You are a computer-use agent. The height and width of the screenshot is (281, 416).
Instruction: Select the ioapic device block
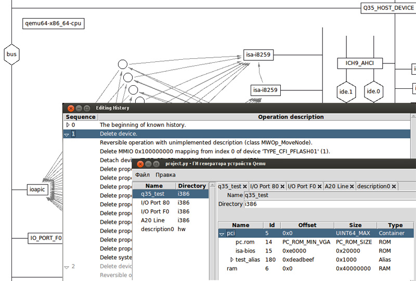coord(37,190)
